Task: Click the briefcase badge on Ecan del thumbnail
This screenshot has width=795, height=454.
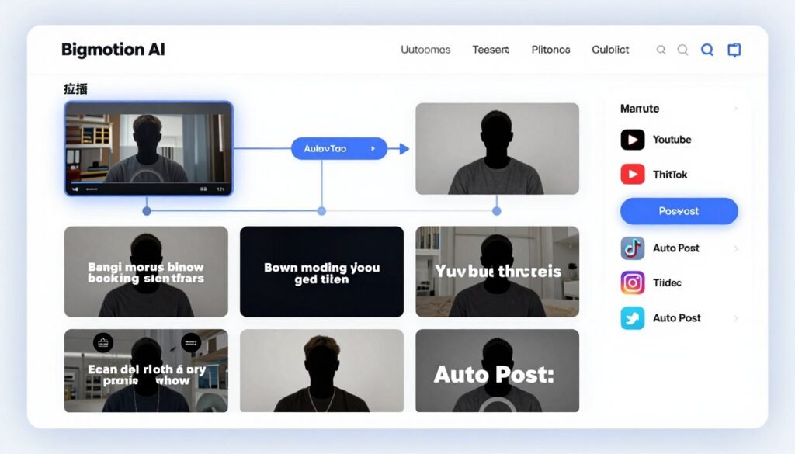Action: (103, 343)
